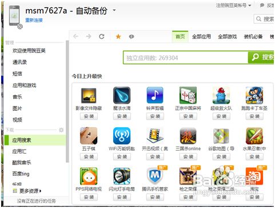Click the 反馈 feedback link at top
275x208 pixels.
click(267, 5)
